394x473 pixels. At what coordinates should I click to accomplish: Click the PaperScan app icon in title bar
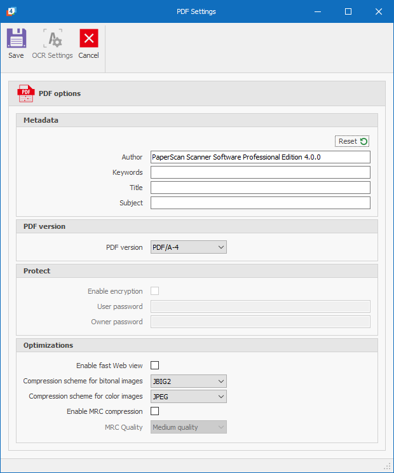click(11, 11)
